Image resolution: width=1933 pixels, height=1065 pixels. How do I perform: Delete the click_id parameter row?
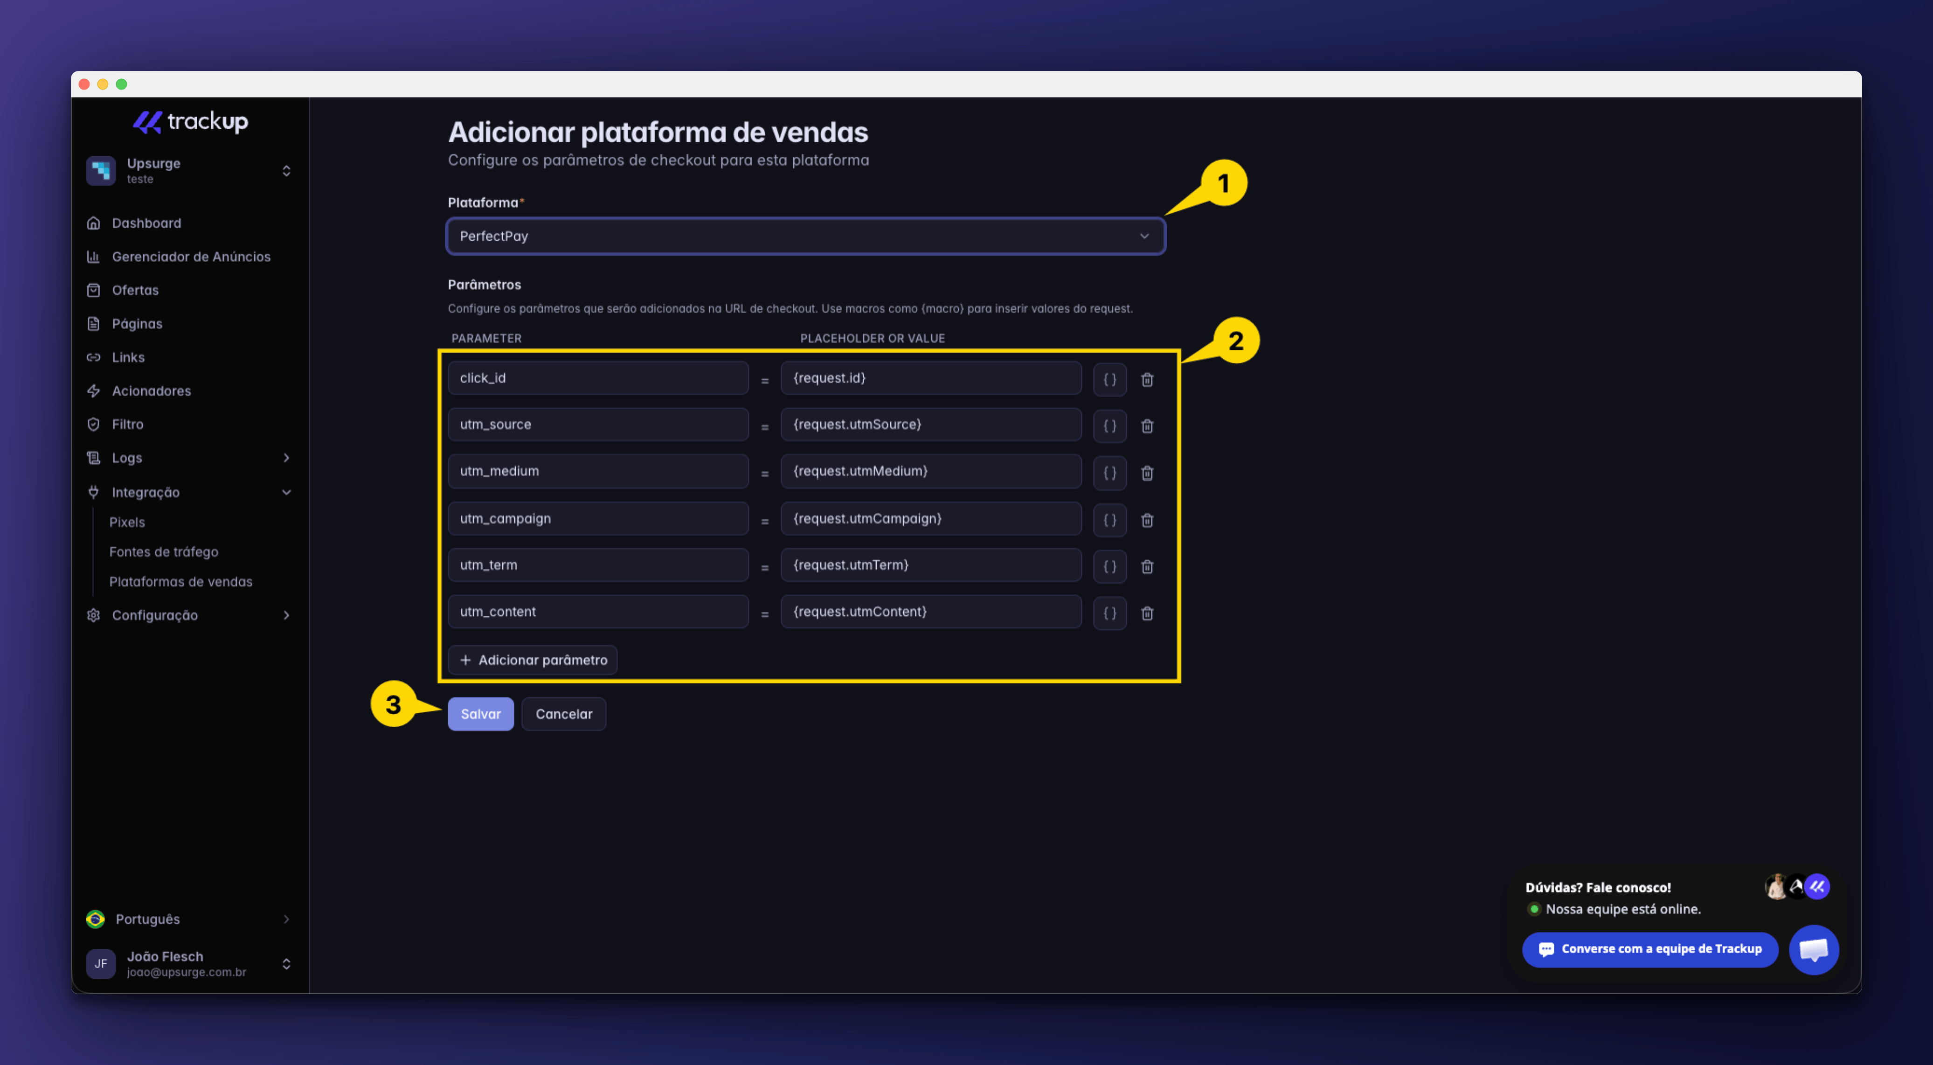1147,380
